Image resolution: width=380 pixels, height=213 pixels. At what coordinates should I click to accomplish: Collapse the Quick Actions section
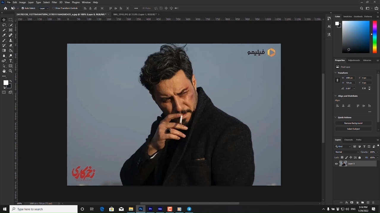(x=336, y=117)
